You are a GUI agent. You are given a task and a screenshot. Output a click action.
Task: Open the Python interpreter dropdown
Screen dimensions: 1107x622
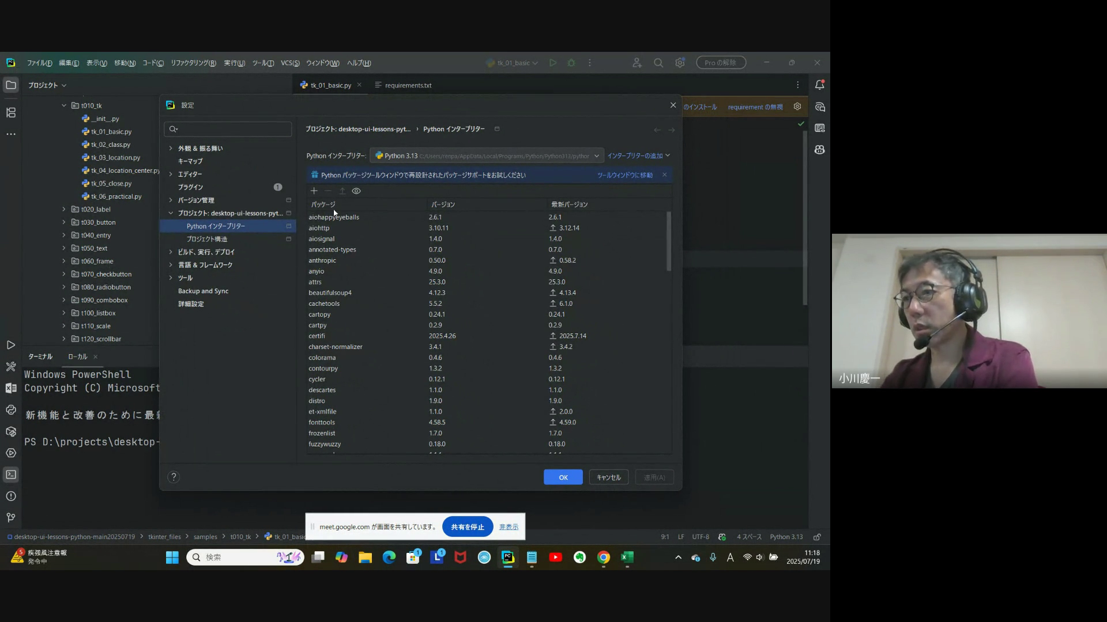click(486, 155)
